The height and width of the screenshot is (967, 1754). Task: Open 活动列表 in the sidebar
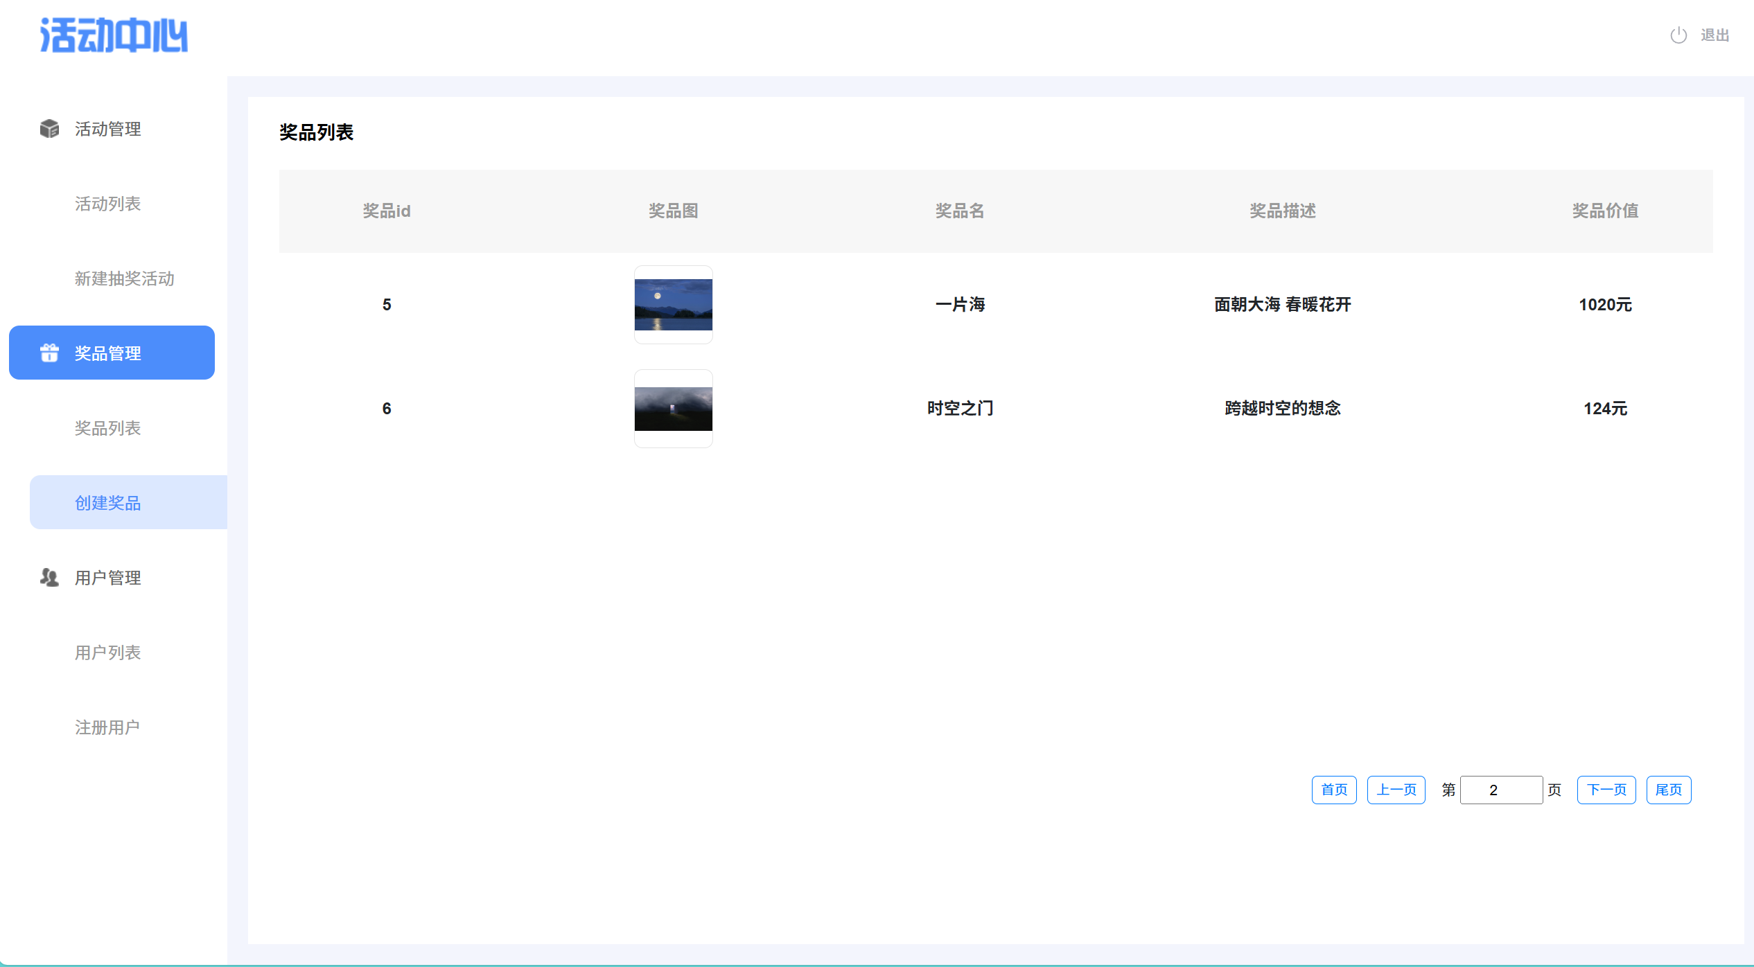coord(108,204)
